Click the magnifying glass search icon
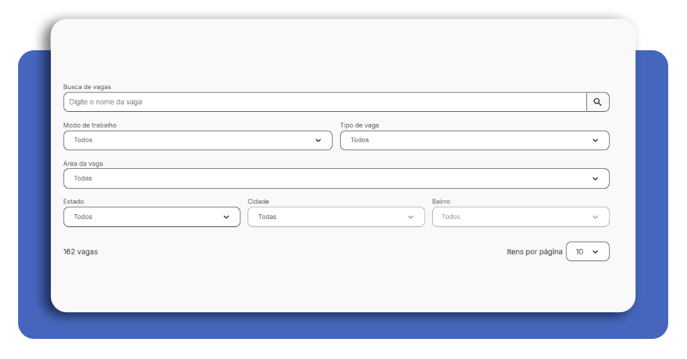The width and height of the screenshot is (687, 359). click(x=598, y=102)
